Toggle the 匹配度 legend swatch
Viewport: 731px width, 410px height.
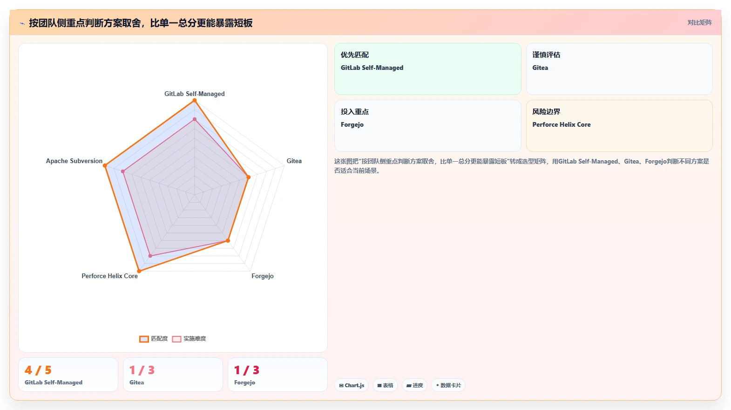coord(144,339)
